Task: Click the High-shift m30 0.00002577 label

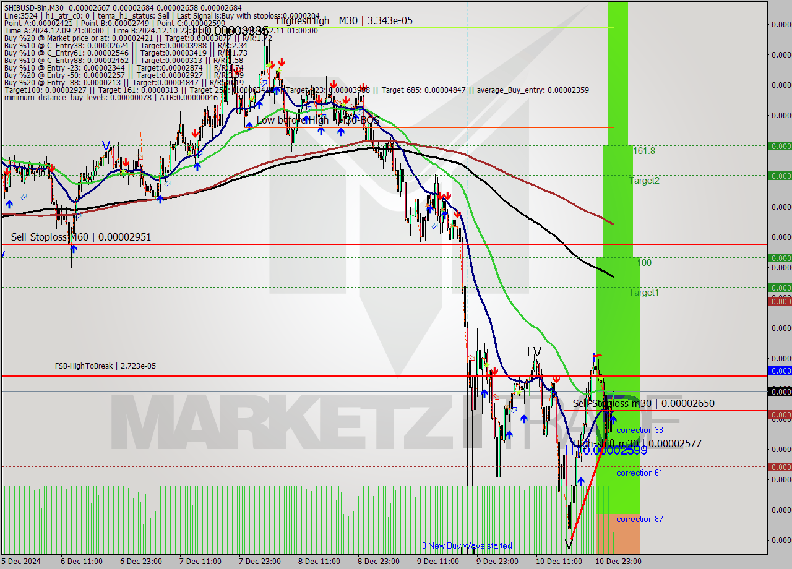Action: [x=637, y=443]
